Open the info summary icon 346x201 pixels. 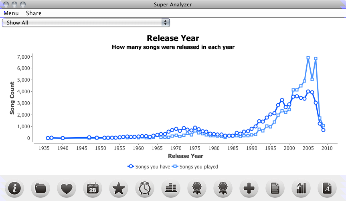pyautogui.click(x=14, y=189)
